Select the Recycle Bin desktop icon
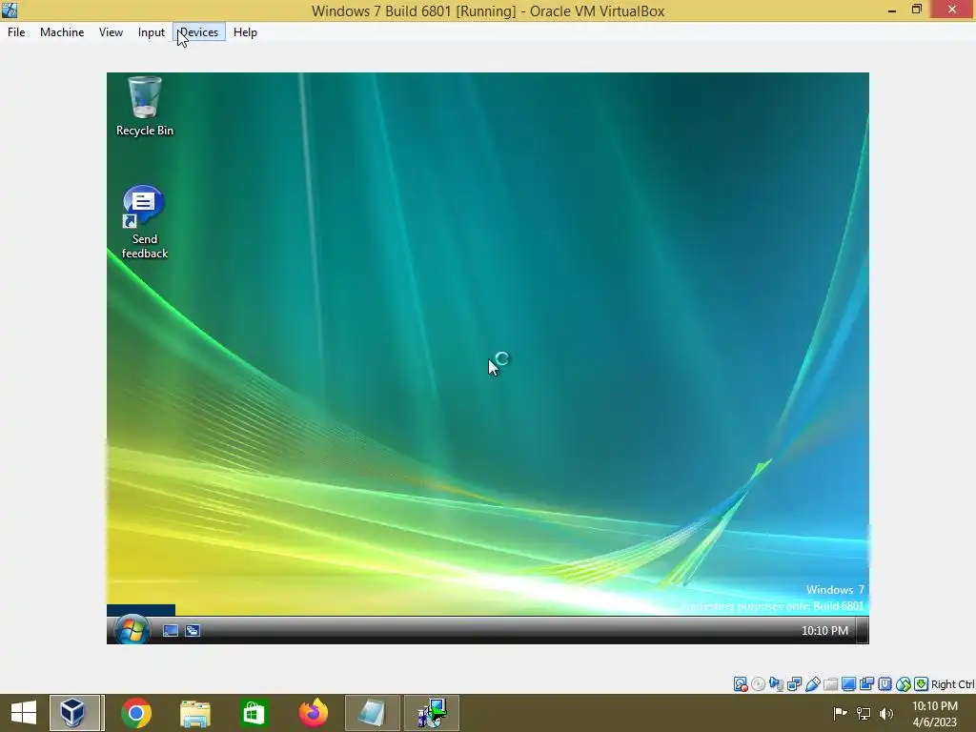976x732 pixels. coord(145,106)
